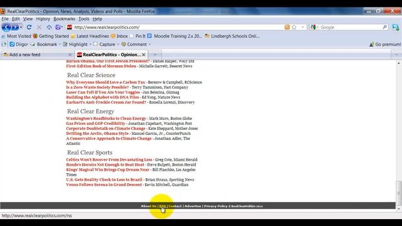Screen dimensions: 402x226
Task: Open Washington's Roadblocks to Clean Energy link
Action: 106,119
